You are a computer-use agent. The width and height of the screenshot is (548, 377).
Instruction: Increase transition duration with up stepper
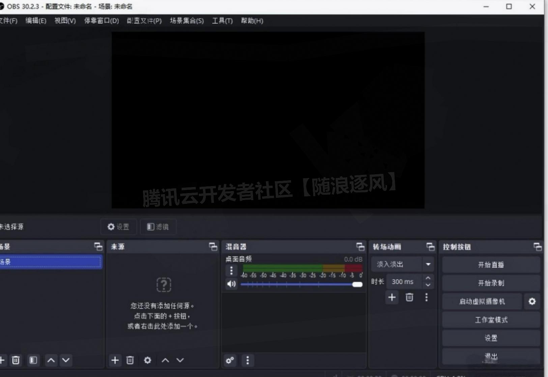[428, 278]
